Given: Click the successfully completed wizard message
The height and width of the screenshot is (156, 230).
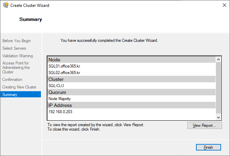Looking at the screenshot, I should click(x=109, y=40).
